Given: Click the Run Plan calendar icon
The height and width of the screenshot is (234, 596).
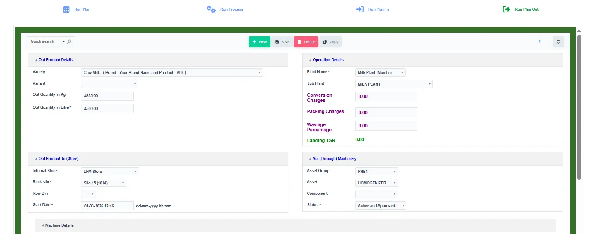Looking at the screenshot, I should click(66, 9).
